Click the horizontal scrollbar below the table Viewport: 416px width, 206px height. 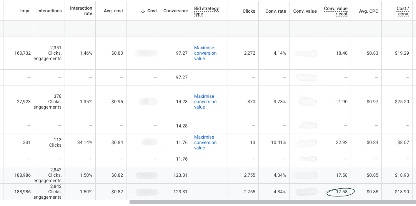tap(273, 202)
